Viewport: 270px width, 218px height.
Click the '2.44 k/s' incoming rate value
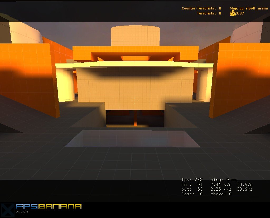tap(221, 185)
